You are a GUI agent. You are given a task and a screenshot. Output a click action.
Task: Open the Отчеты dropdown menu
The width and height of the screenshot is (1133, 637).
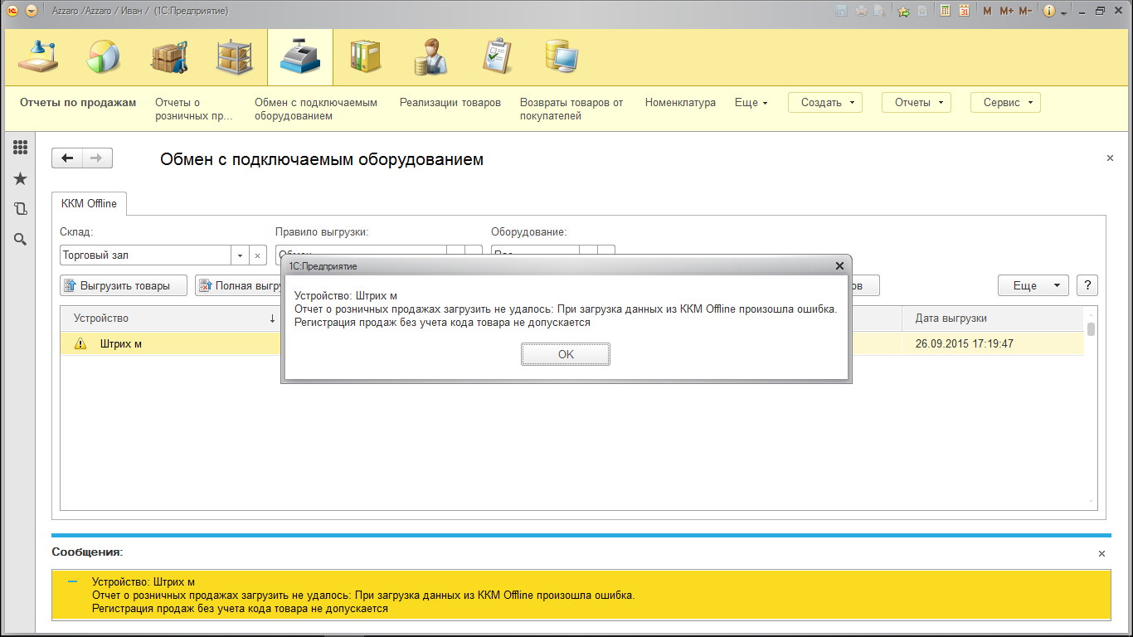coord(916,103)
